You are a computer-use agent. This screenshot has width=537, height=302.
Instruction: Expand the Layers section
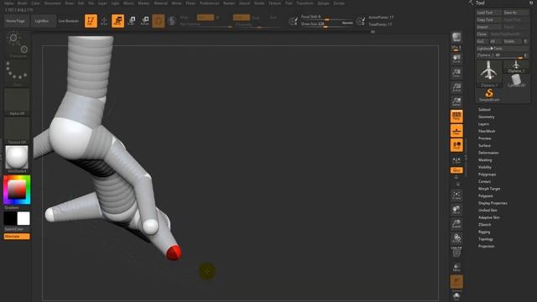click(483, 124)
